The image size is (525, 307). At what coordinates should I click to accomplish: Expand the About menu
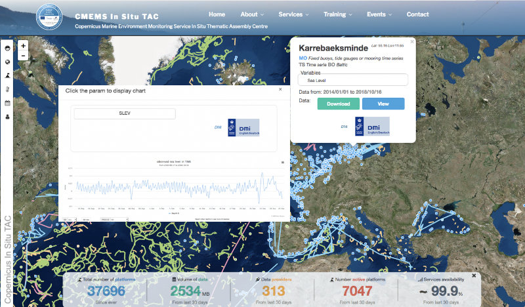click(252, 14)
